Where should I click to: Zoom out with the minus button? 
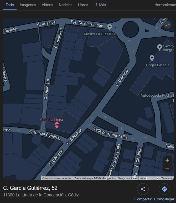(x=167, y=168)
